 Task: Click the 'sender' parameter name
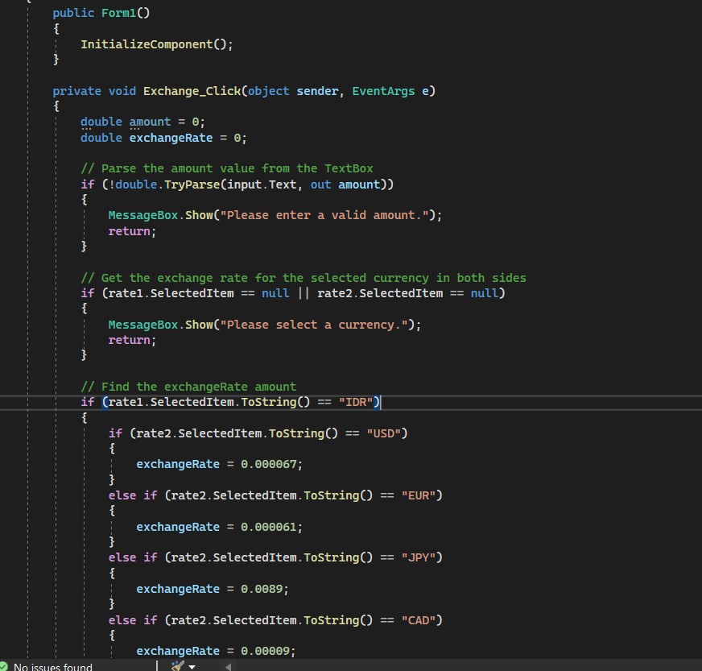click(x=317, y=91)
